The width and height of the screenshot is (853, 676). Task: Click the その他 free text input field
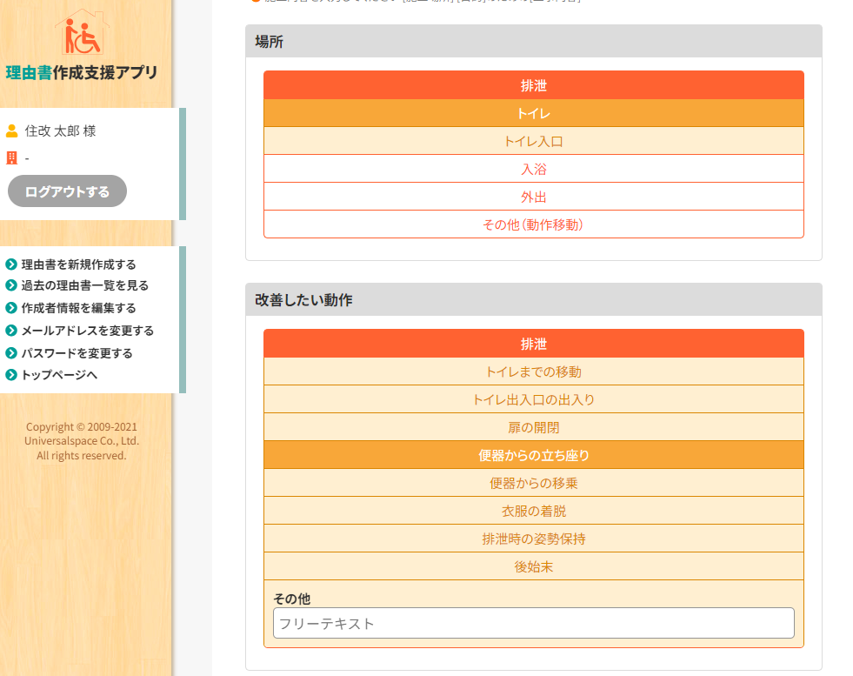click(x=533, y=623)
